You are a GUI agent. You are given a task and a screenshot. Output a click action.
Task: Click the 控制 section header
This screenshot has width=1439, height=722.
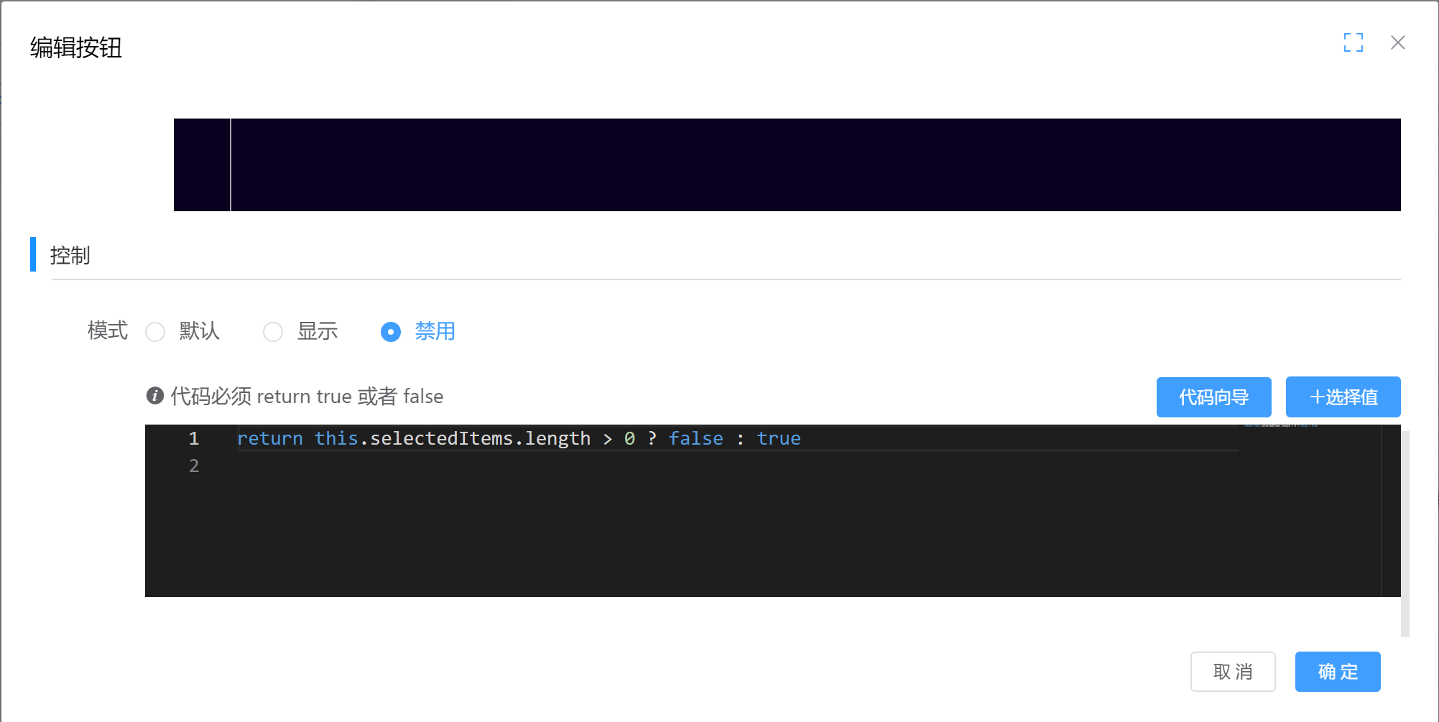(x=70, y=255)
